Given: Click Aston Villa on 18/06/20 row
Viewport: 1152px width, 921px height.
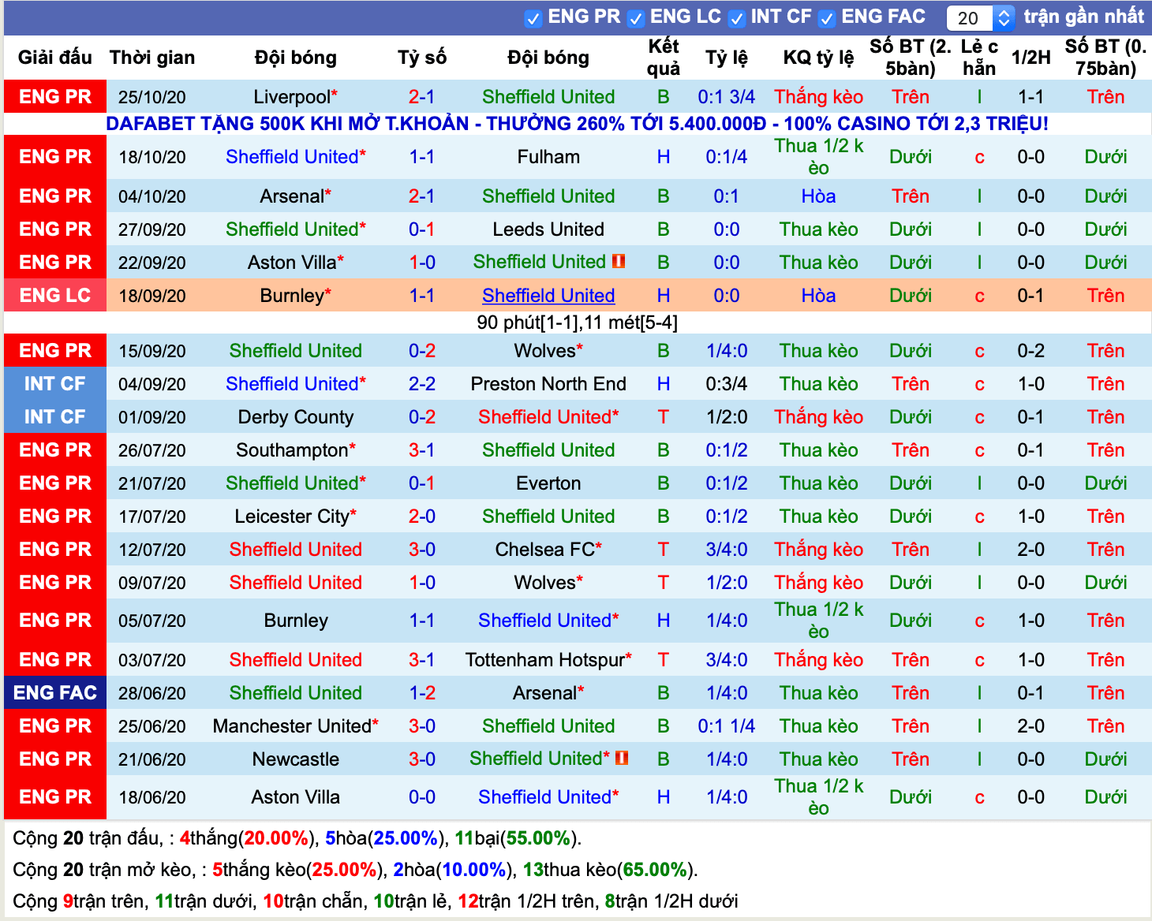Looking at the screenshot, I should (296, 797).
